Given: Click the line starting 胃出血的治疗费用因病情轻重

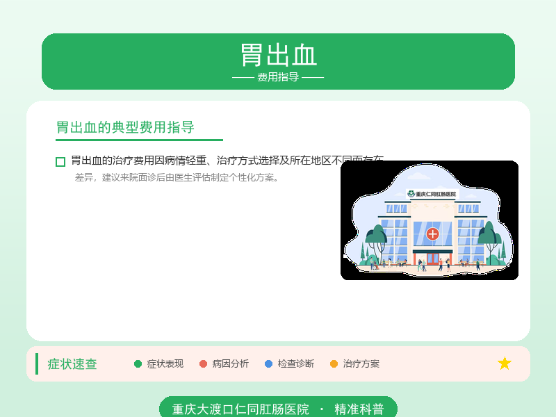Looking at the screenshot, I should [x=227, y=161].
